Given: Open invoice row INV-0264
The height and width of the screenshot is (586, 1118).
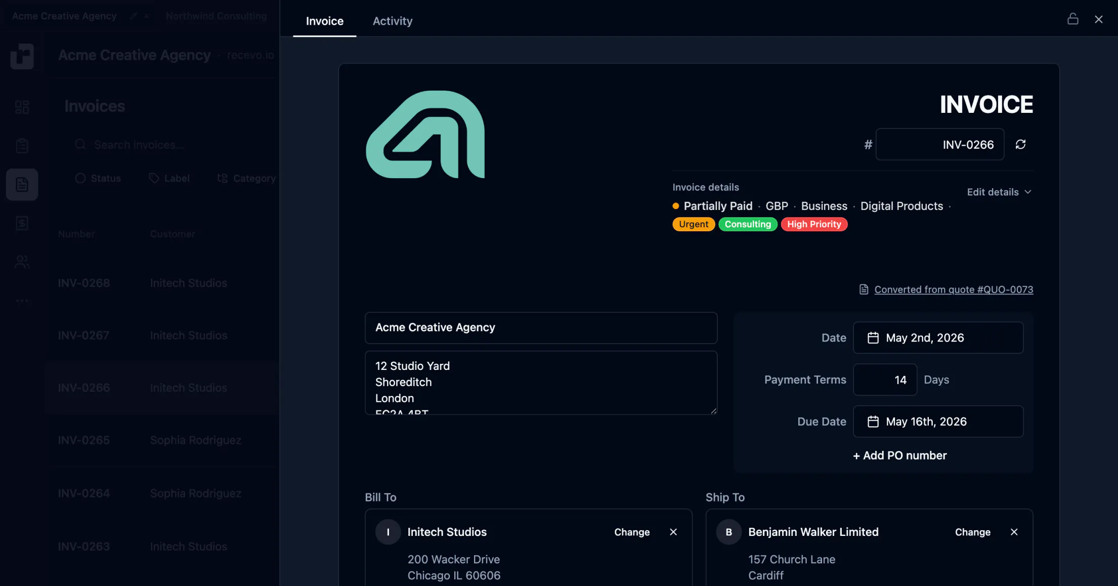Looking at the screenshot, I should pos(162,493).
